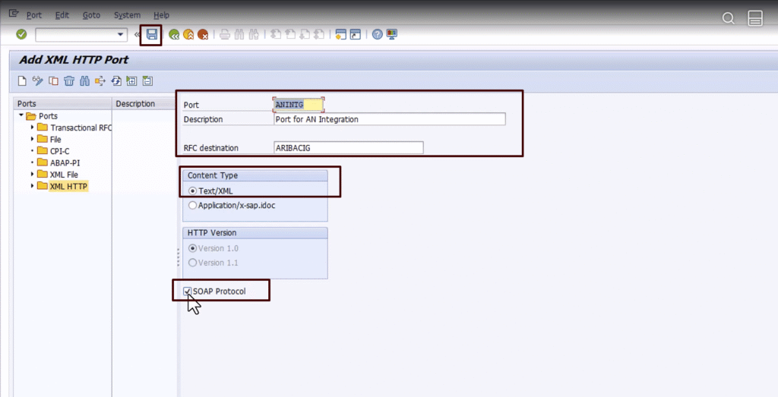Viewport: 778px width, 397px height.
Task: Click the Customize Local Layout monitor icon
Action: click(x=392, y=34)
